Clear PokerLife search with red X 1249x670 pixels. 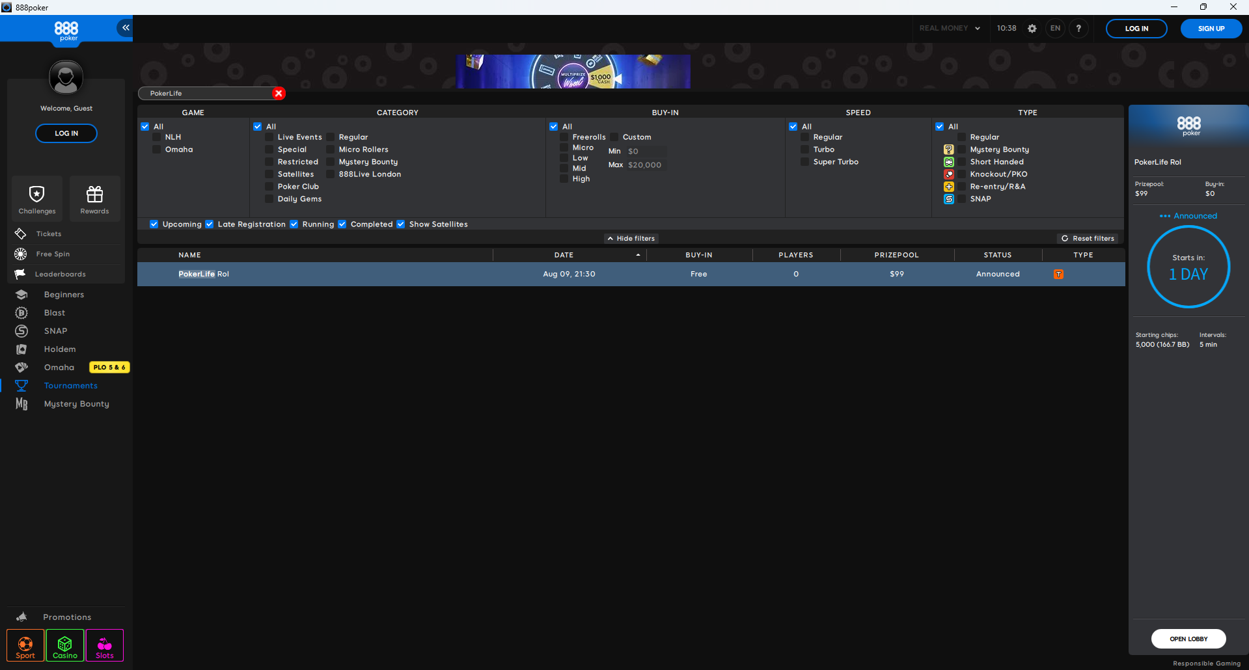tap(279, 93)
